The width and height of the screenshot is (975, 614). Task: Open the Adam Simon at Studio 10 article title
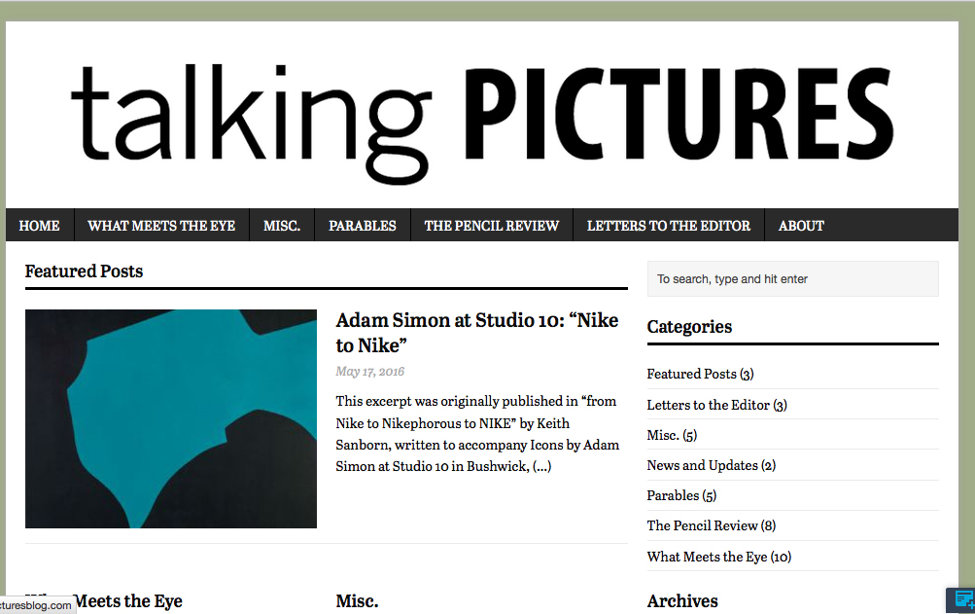tap(476, 333)
